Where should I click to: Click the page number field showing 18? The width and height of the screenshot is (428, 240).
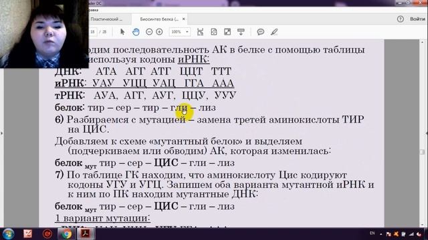92,32
